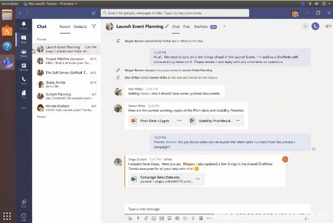Open the Microsoft Teams app menu dropdown
This screenshot has height=223, width=333.
(50, 4)
